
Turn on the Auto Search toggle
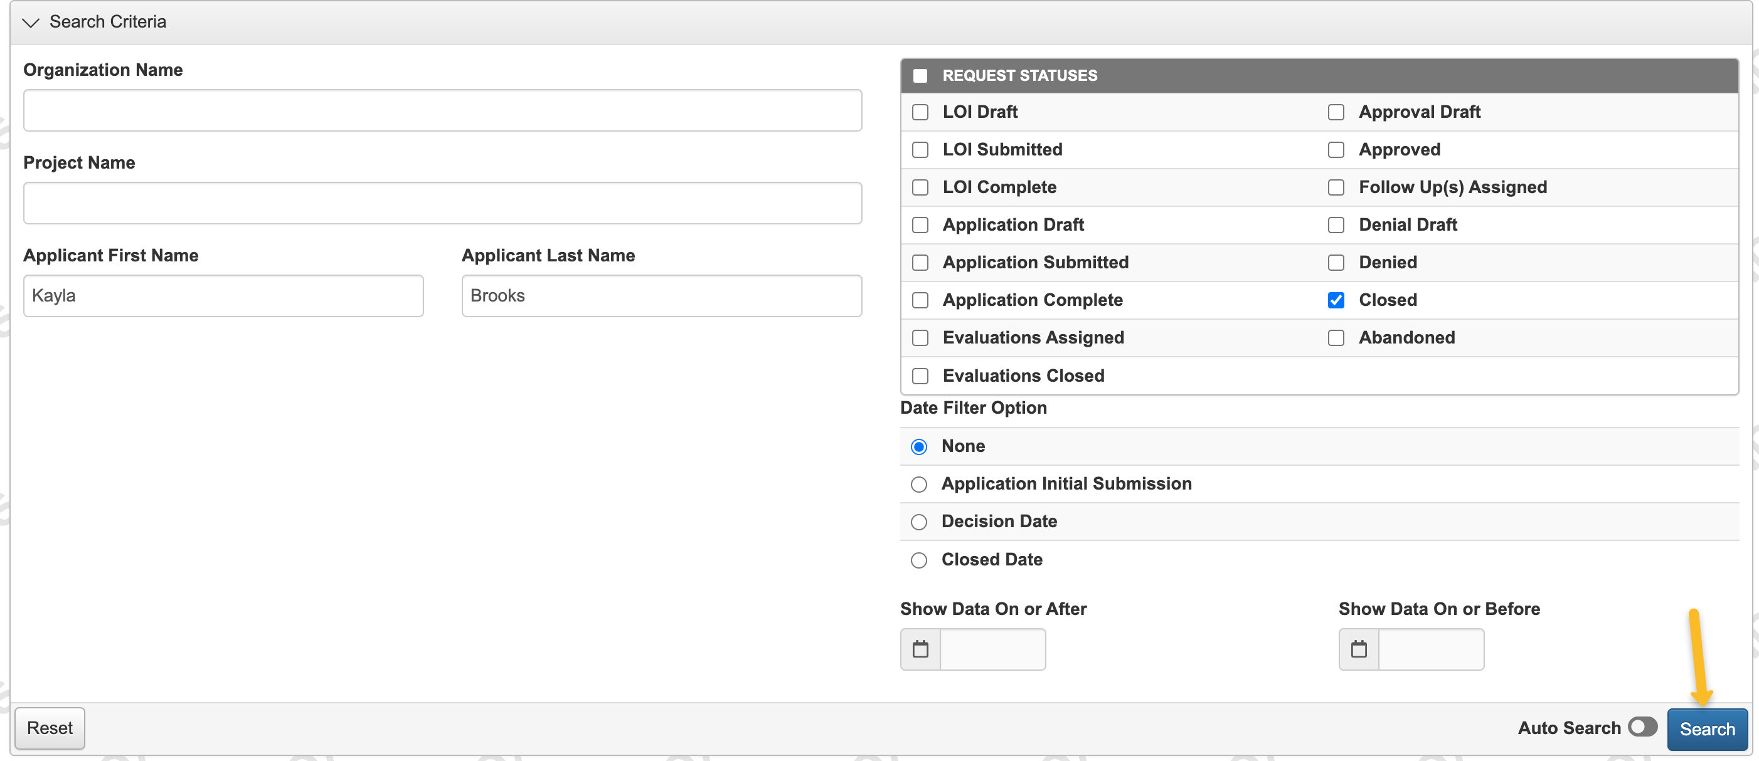pyautogui.click(x=1642, y=727)
